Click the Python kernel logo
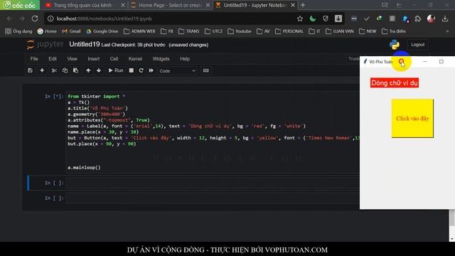 tap(395, 45)
